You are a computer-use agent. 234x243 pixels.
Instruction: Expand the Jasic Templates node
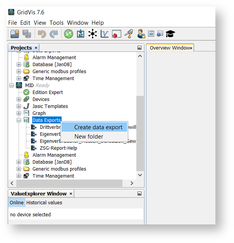pos(19,106)
